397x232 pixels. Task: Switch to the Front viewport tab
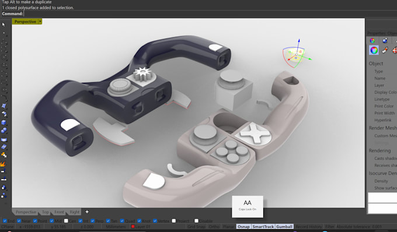tap(59, 212)
